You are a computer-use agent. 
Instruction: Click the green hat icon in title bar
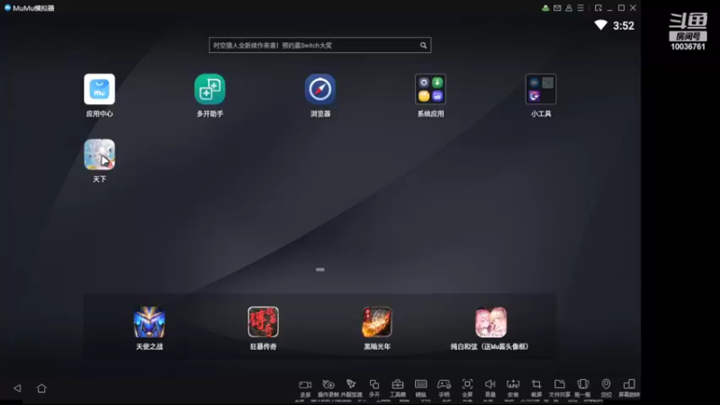tap(545, 8)
